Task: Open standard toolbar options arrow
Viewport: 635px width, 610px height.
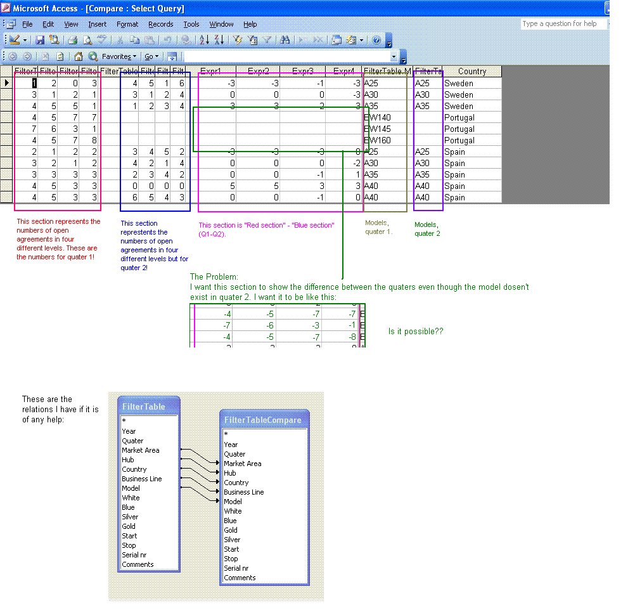Action: pos(389,42)
